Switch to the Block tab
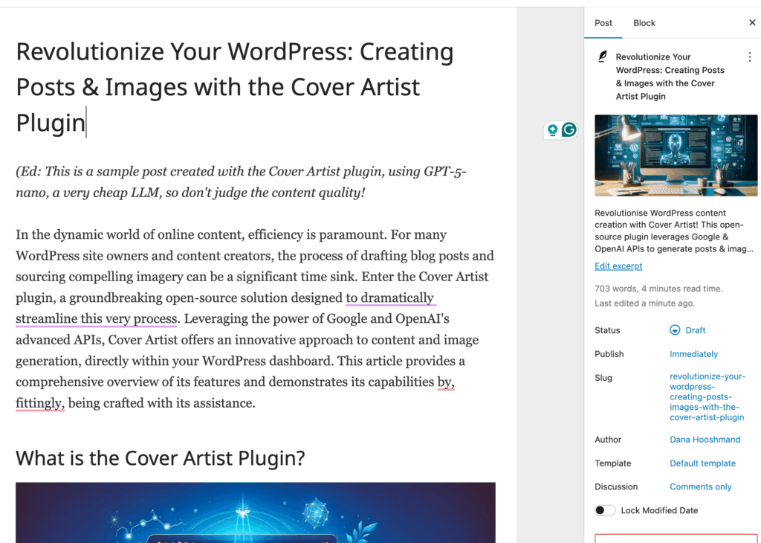The image size is (761, 543). pyautogui.click(x=644, y=23)
